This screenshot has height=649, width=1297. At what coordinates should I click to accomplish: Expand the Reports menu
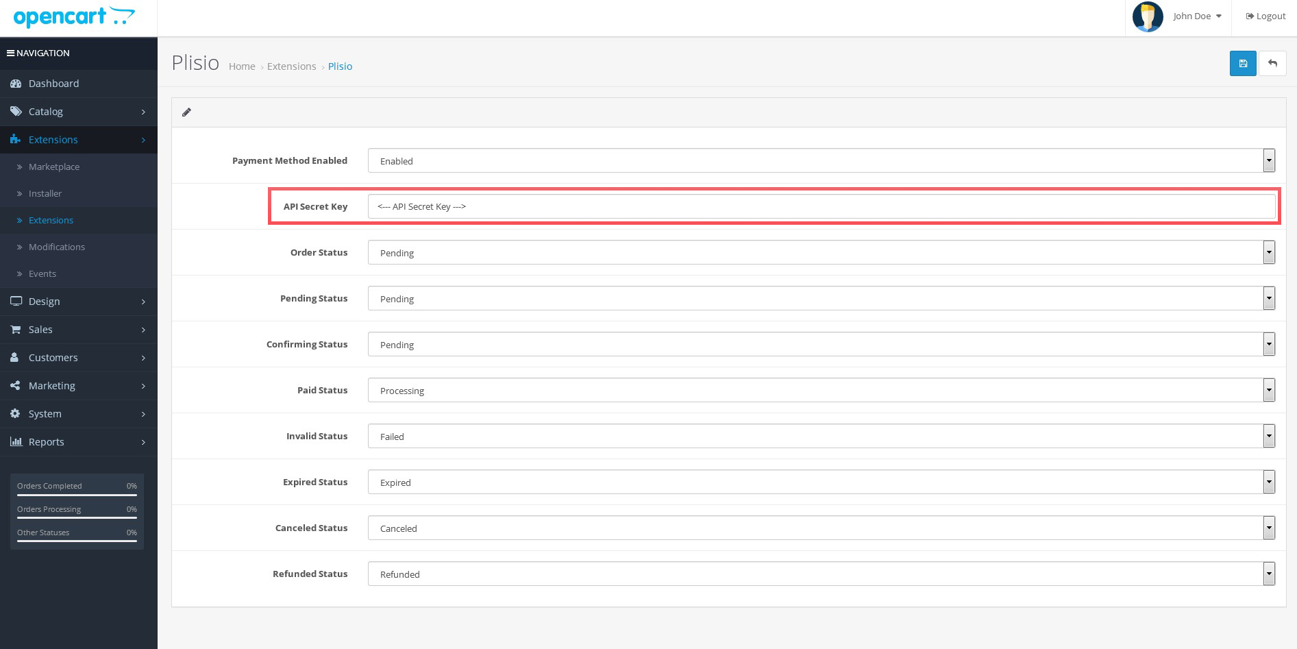(x=79, y=442)
